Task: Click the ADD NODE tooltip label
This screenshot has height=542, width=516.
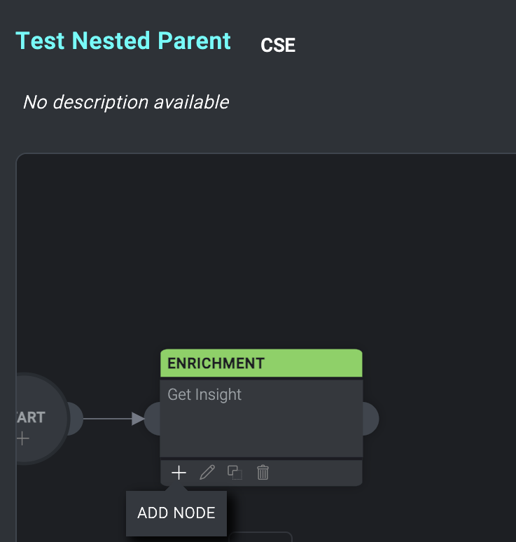Action: click(x=176, y=513)
